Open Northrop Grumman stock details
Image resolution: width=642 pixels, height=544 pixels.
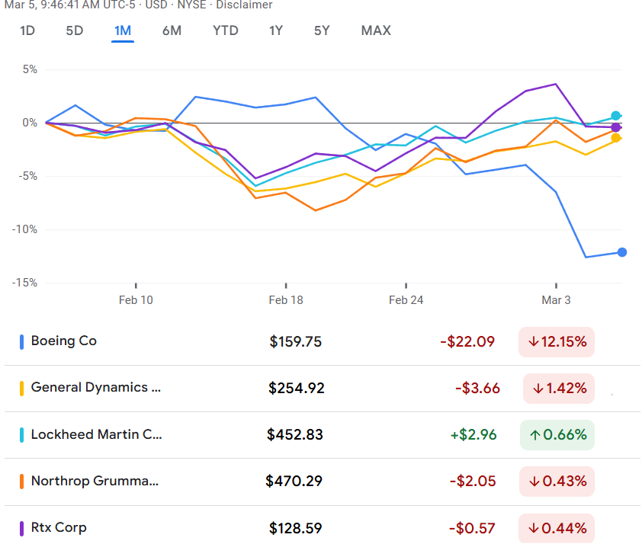pyautogui.click(x=95, y=482)
